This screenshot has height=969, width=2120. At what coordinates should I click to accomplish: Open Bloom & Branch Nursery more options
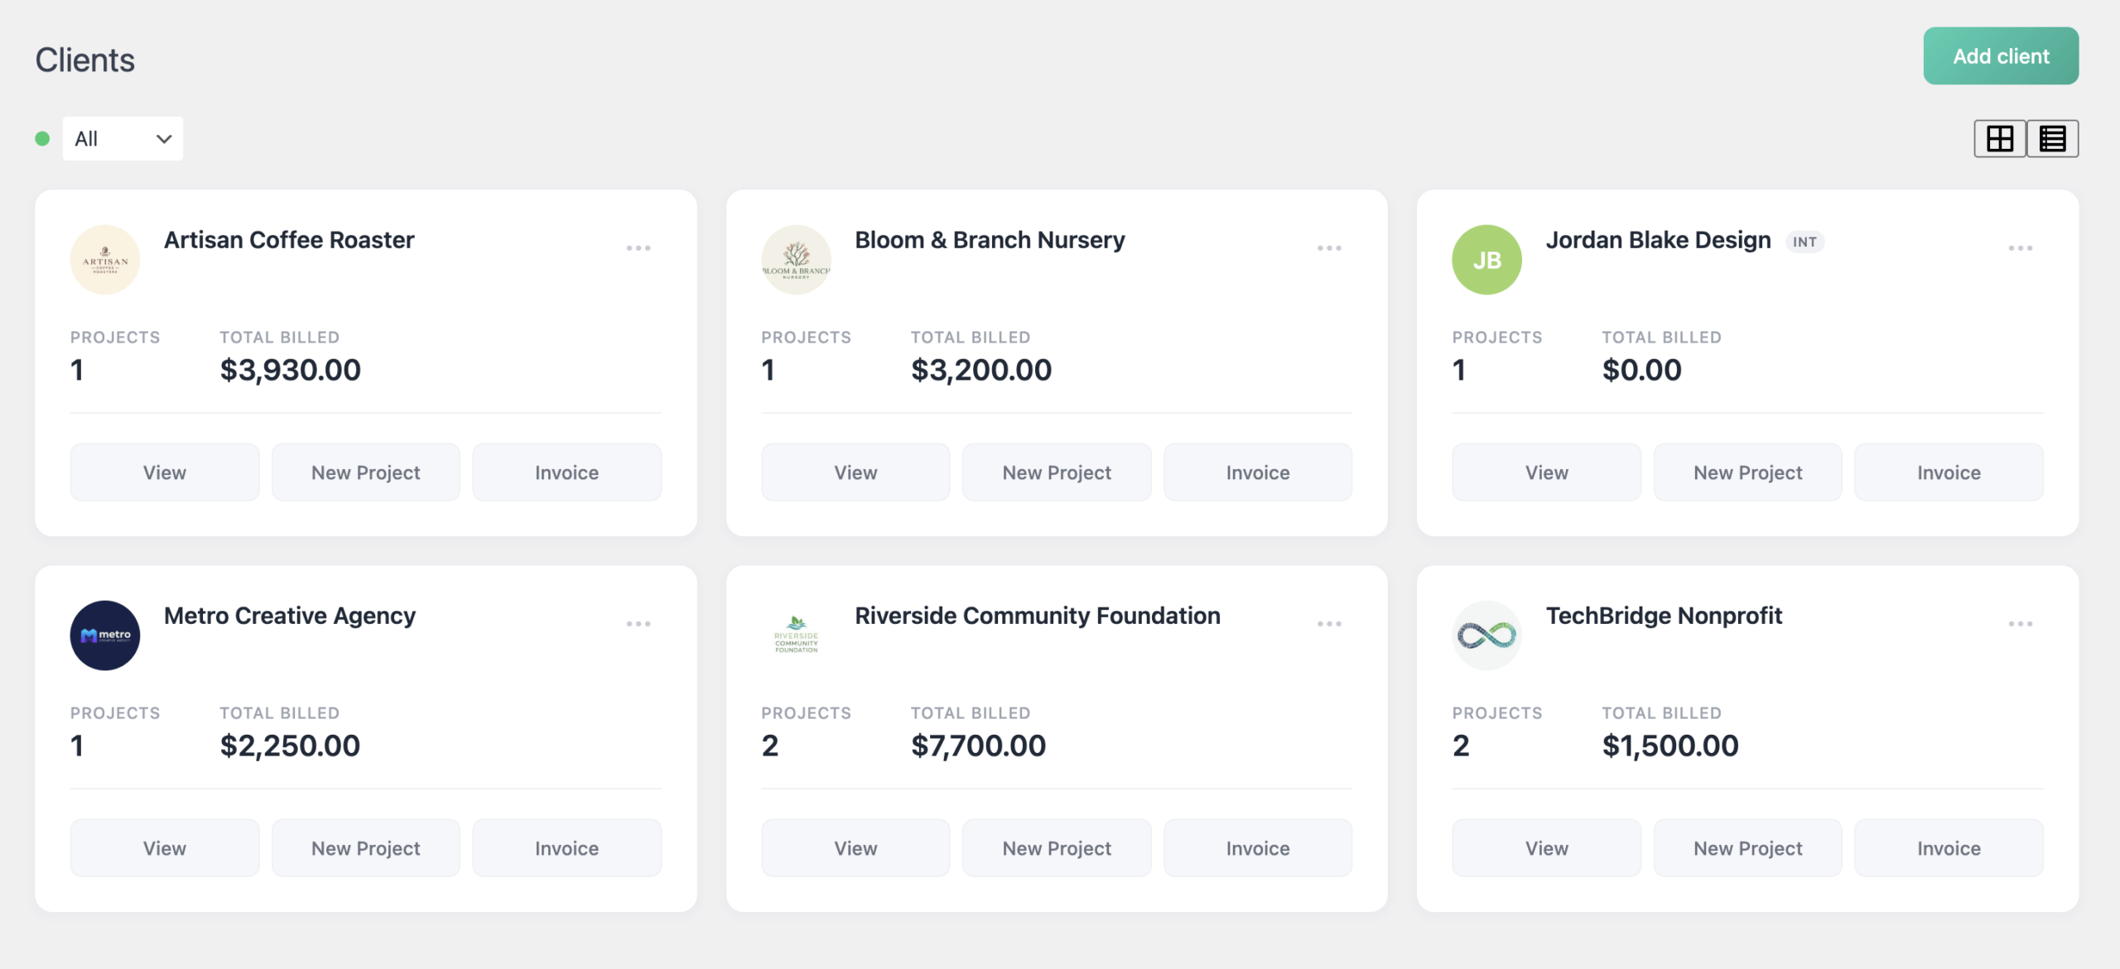pos(1329,248)
